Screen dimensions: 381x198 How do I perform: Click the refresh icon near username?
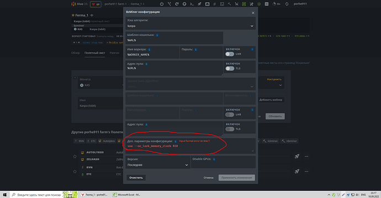click(287, 4)
